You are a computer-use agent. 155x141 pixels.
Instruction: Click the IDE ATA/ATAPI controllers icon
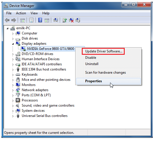(x=18, y=64)
